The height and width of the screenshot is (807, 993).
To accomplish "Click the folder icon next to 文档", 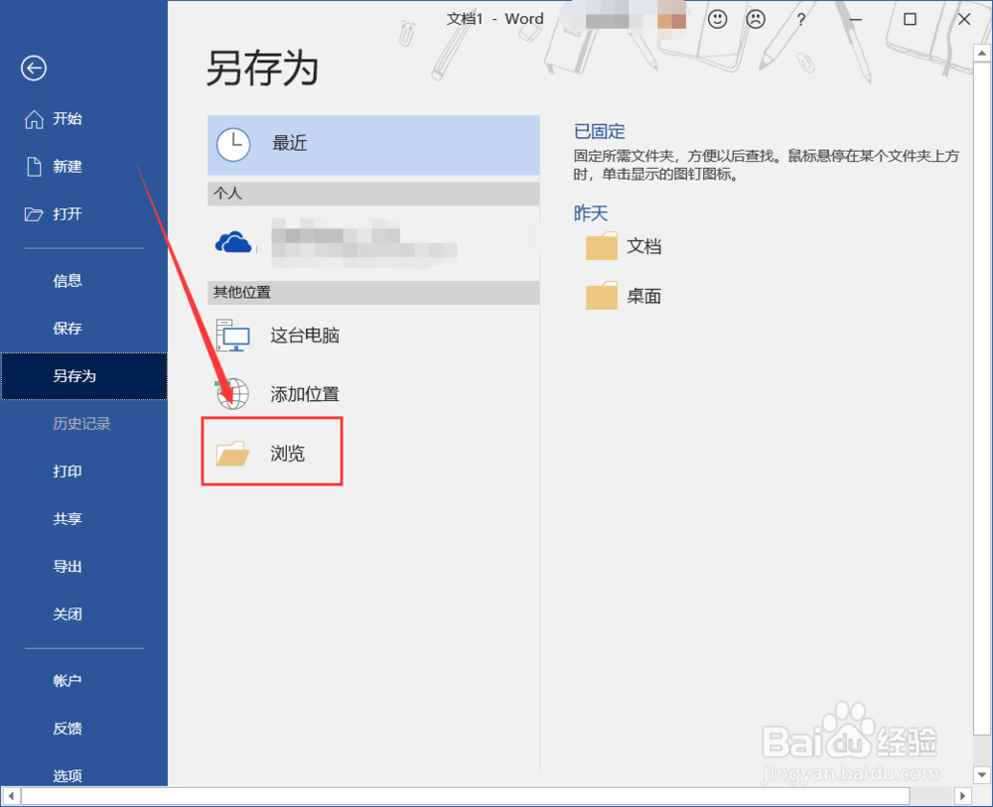I will pos(602,245).
